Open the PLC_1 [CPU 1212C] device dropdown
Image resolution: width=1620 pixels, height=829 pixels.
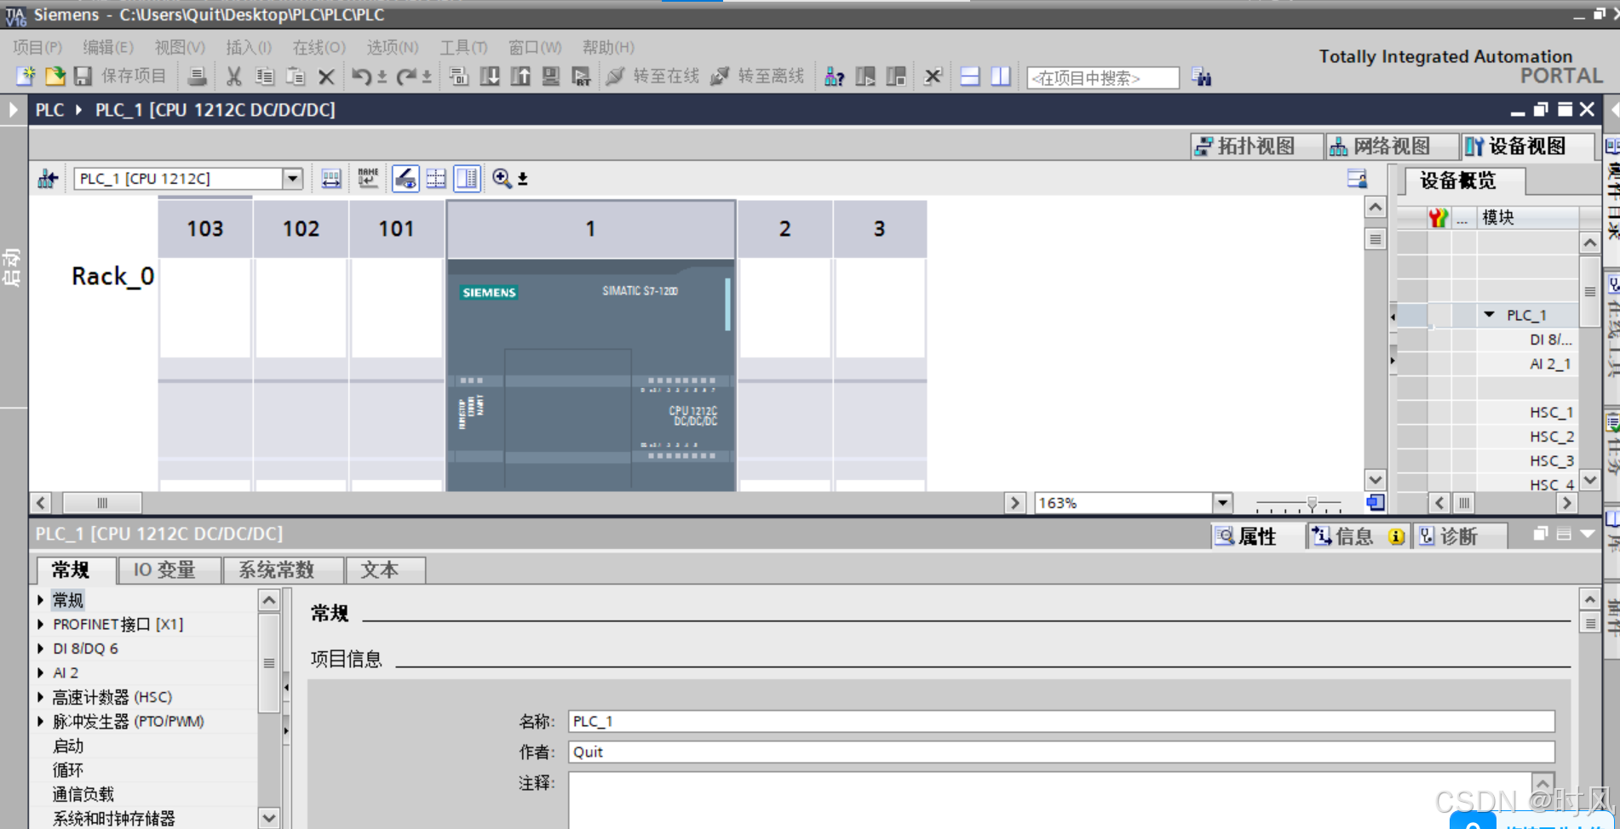tap(292, 179)
